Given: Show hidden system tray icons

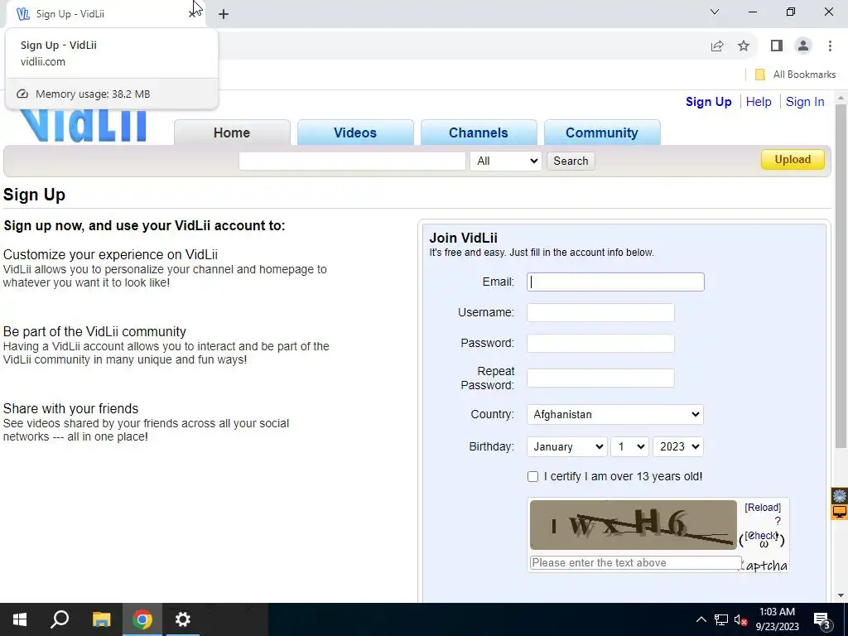Looking at the screenshot, I should (x=701, y=619).
